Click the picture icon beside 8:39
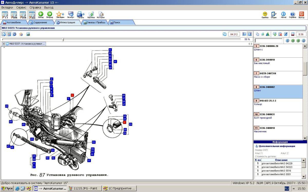The width and height of the screenshot is (308, 192). pos(293,34)
